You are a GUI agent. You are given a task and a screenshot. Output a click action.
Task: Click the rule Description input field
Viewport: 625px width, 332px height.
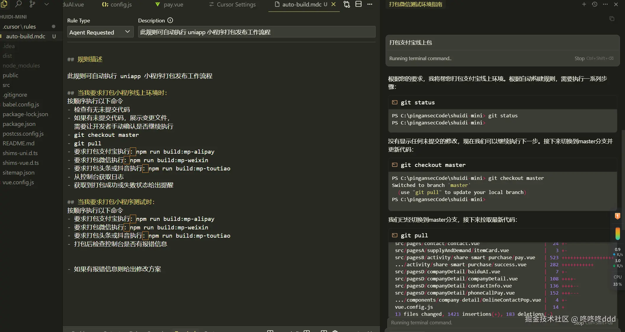click(256, 32)
